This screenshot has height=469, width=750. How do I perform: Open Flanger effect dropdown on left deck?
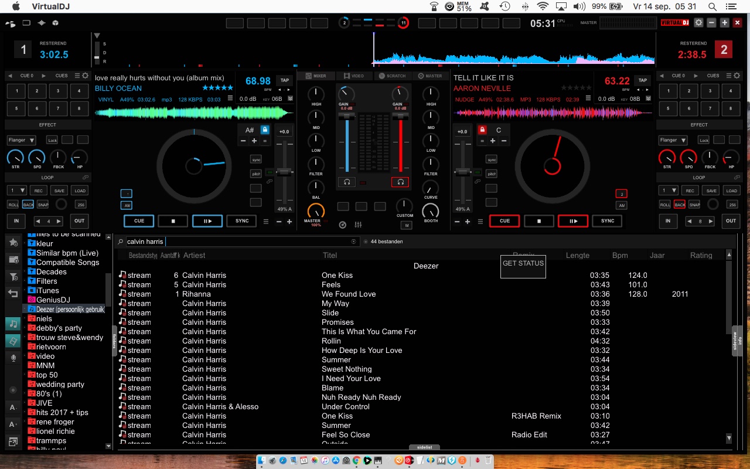21,140
